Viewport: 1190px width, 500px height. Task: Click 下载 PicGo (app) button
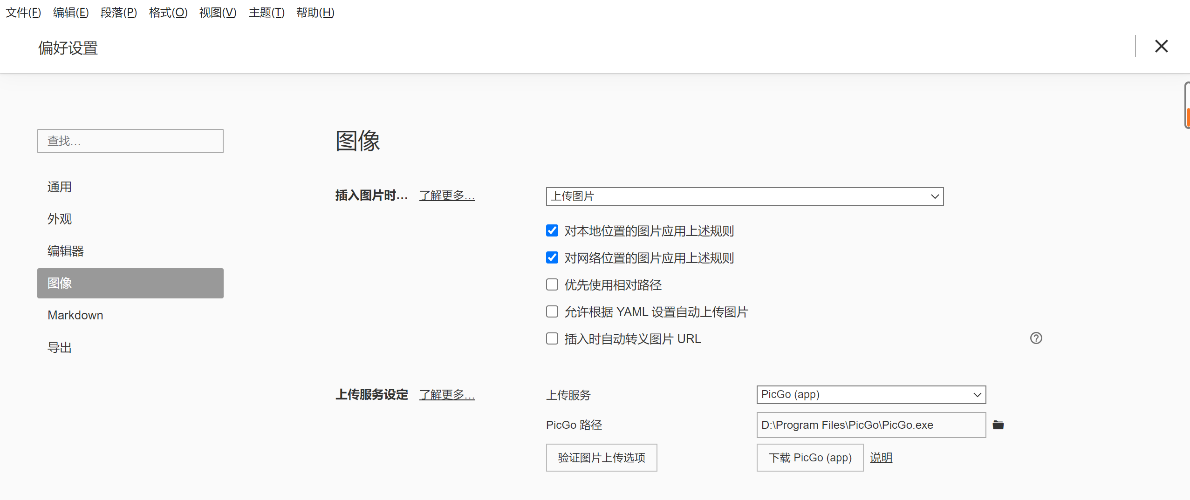[x=810, y=458]
